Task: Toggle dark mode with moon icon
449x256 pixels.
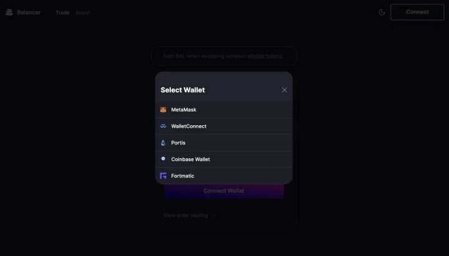Action: tap(382, 12)
